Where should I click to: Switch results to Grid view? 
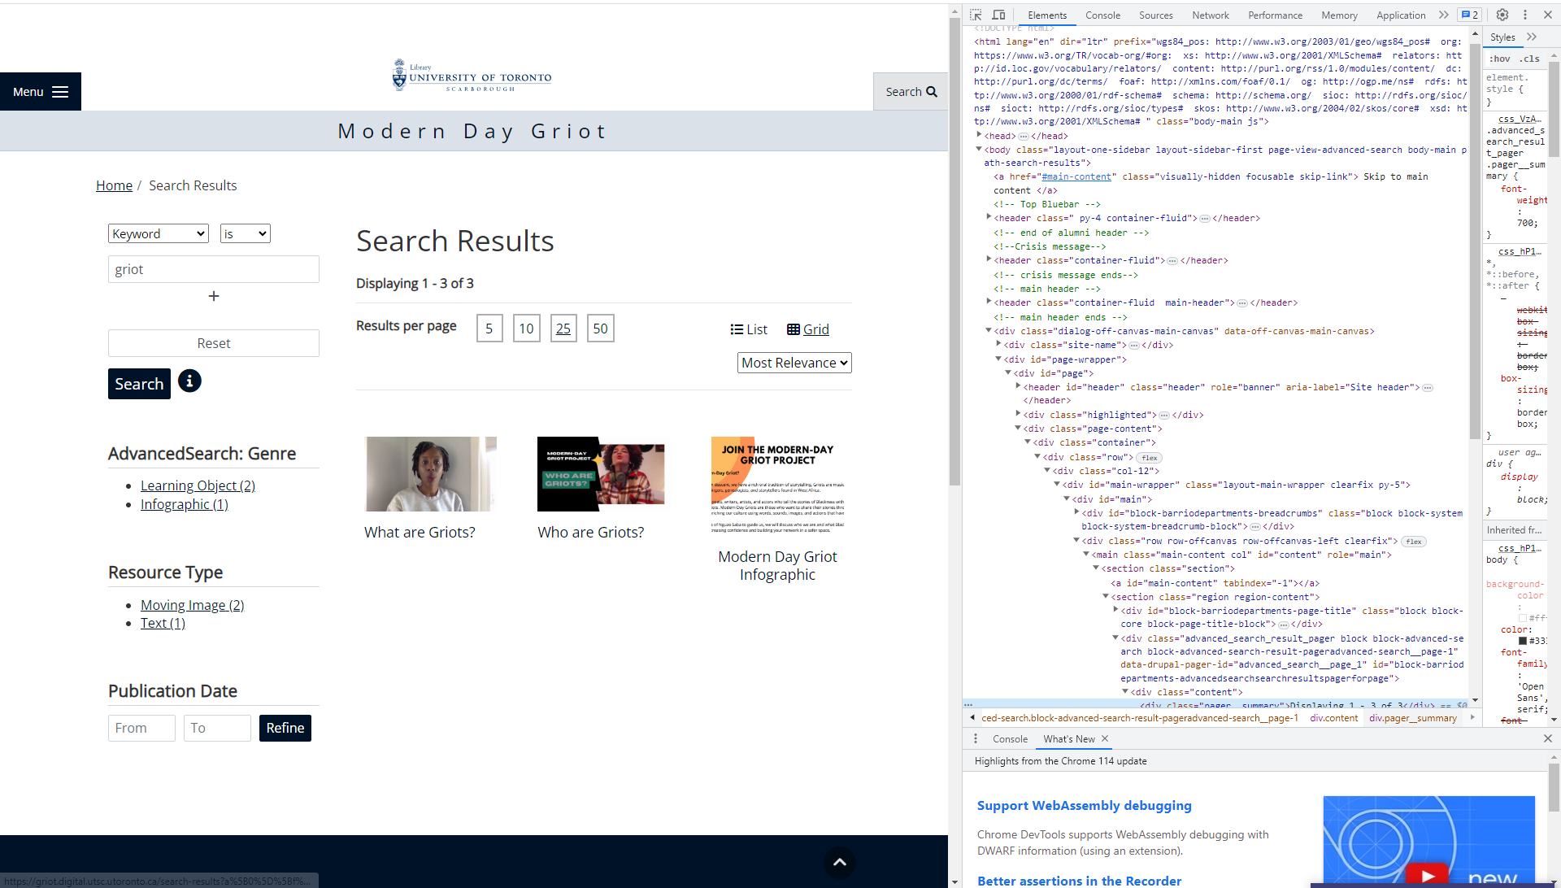coord(808,329)
